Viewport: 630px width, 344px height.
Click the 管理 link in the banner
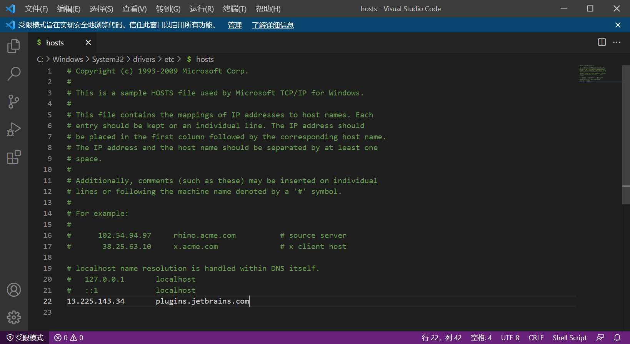pos(235,25)
